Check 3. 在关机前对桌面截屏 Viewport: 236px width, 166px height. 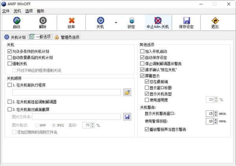[9, 109]
